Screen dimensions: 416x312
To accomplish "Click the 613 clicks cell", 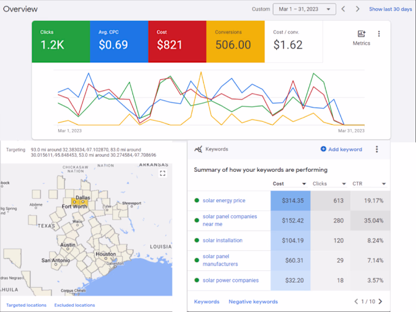I will [330, 201].
